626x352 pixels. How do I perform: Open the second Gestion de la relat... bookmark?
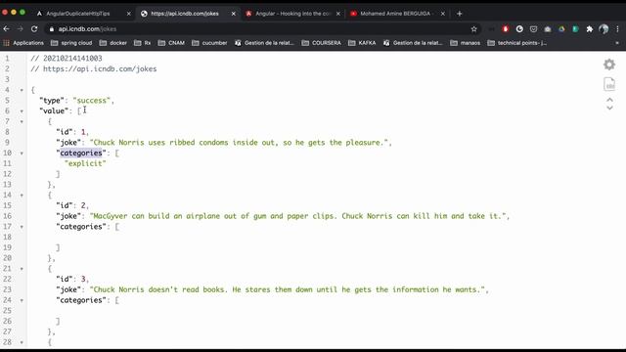[x=413, y=43]
